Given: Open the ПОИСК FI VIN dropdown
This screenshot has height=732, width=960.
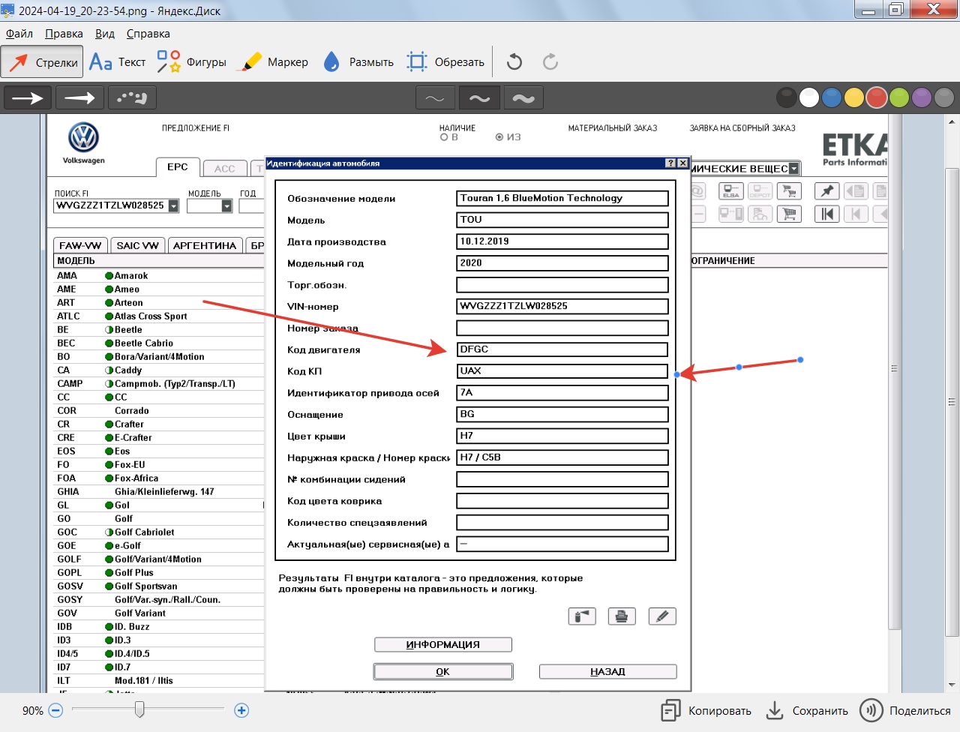Looking at the screenshot, I should click(x=173, y=205).
